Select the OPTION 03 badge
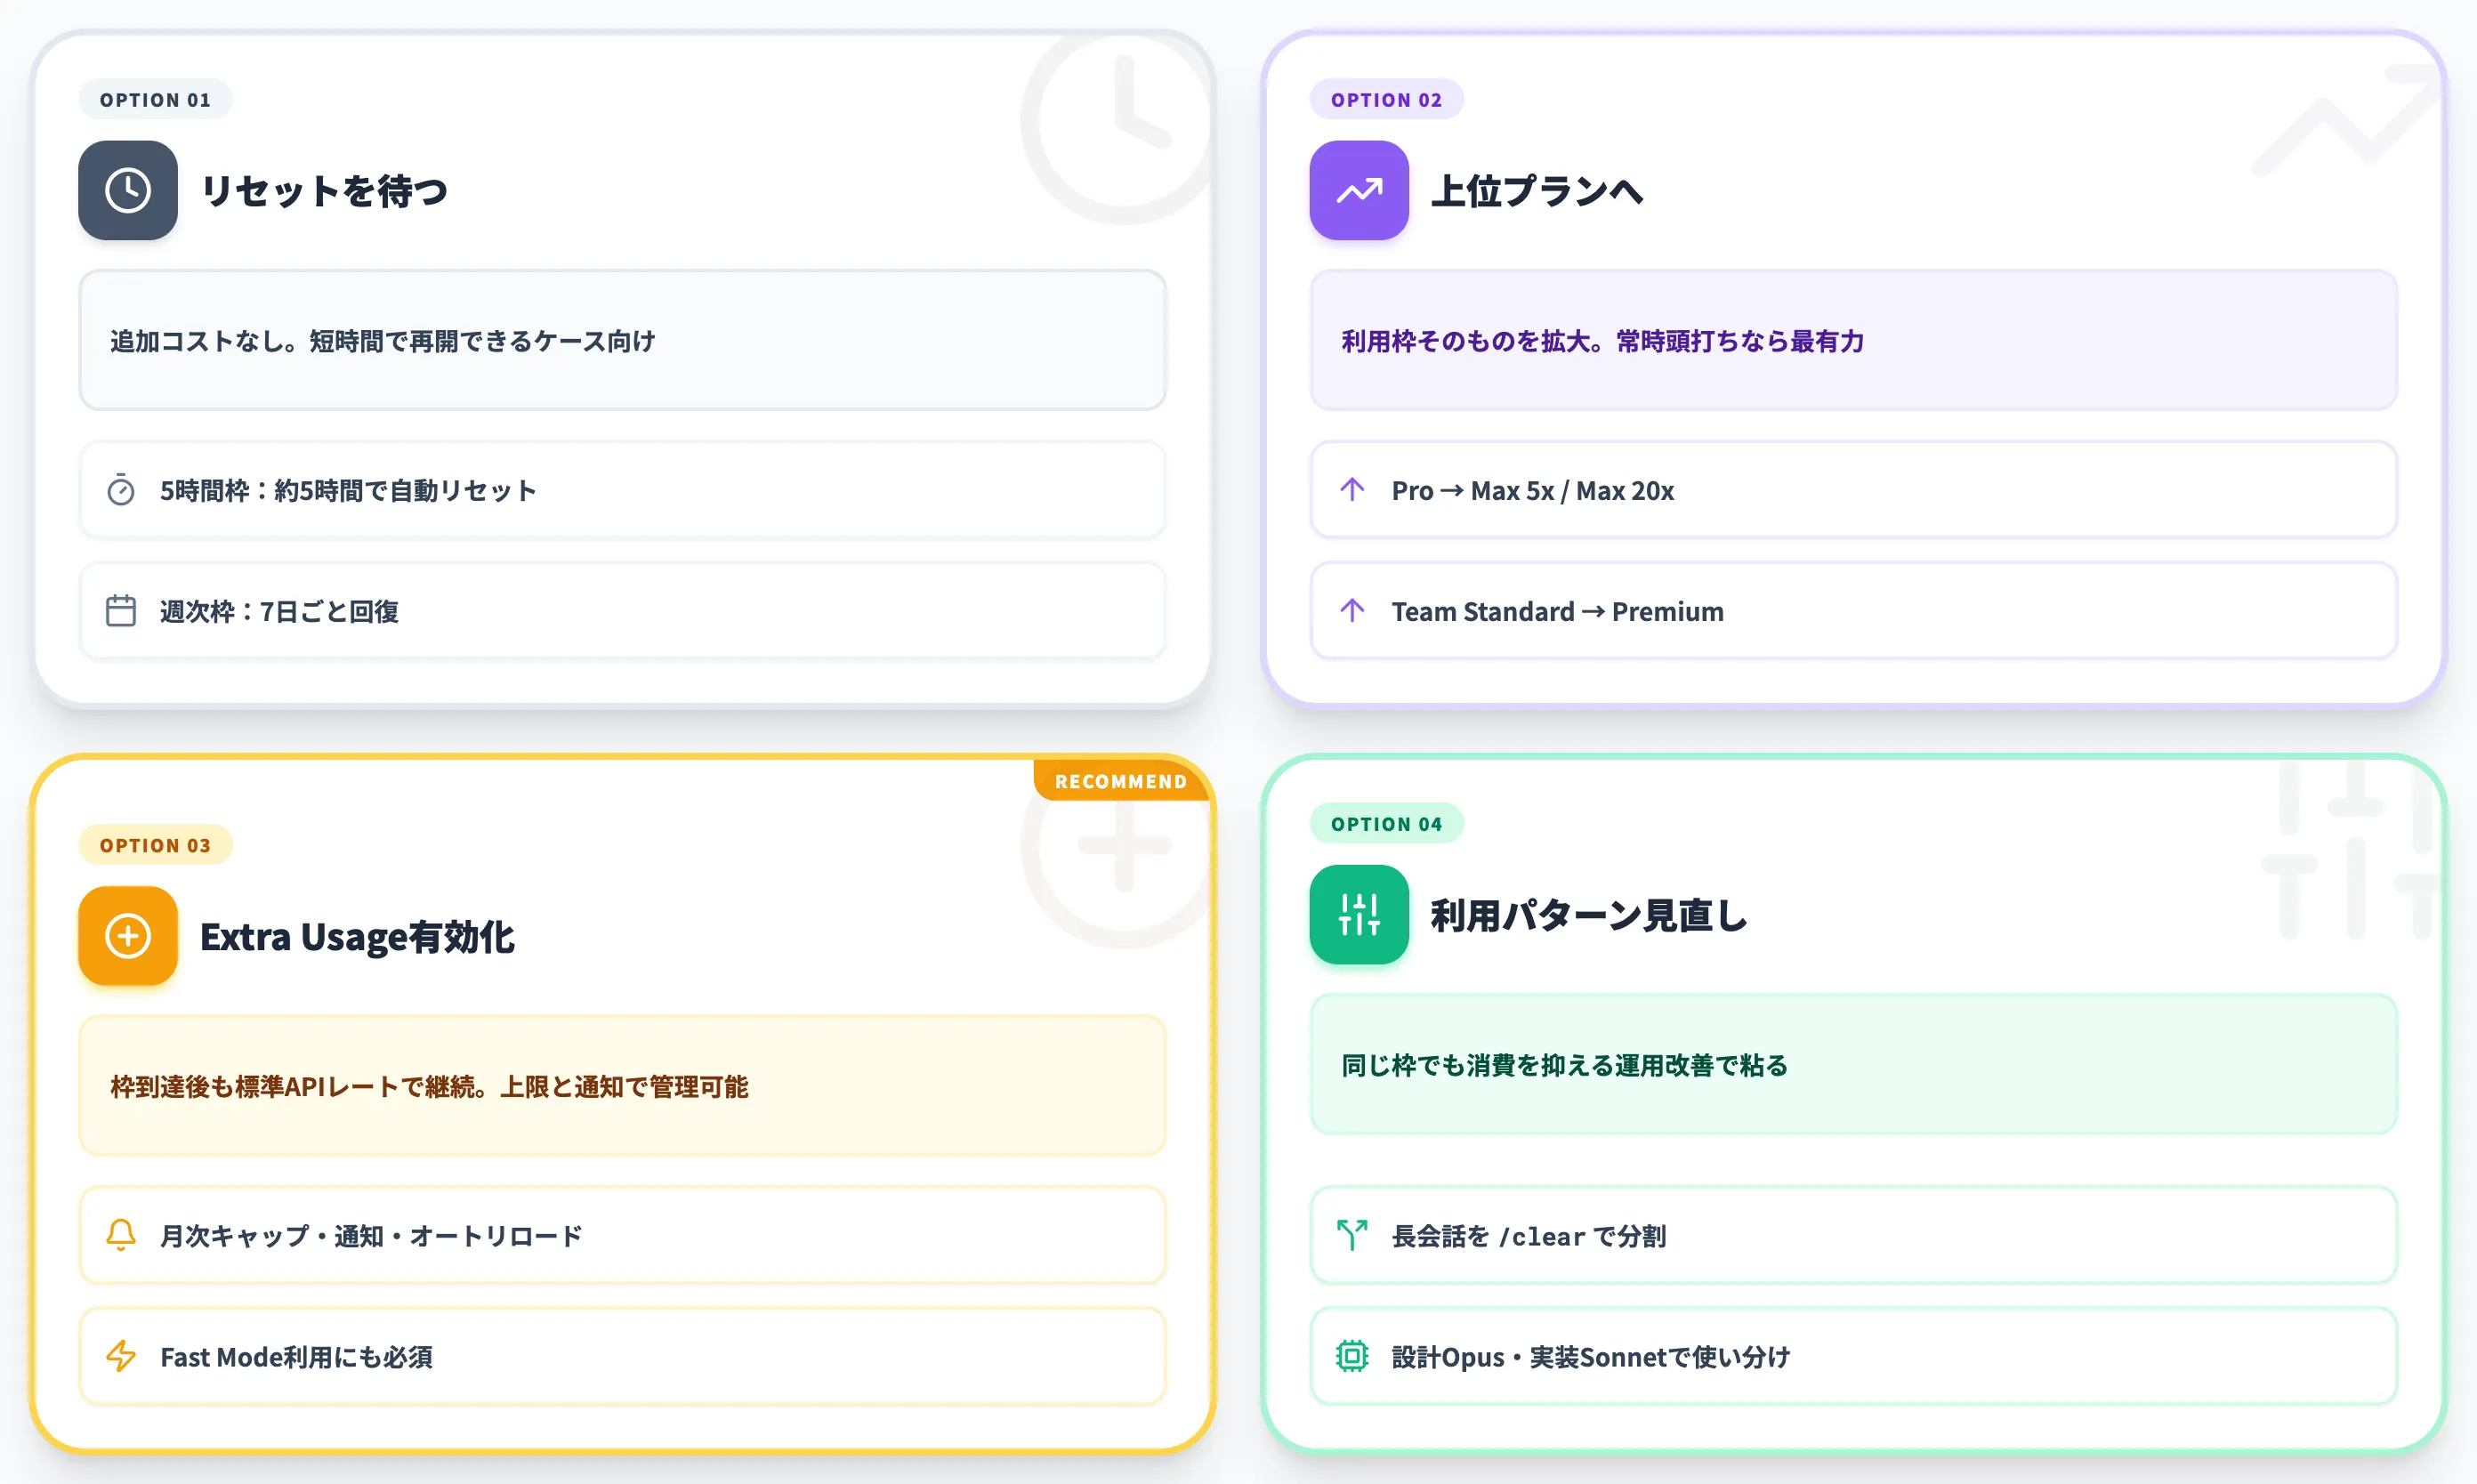 155,845
